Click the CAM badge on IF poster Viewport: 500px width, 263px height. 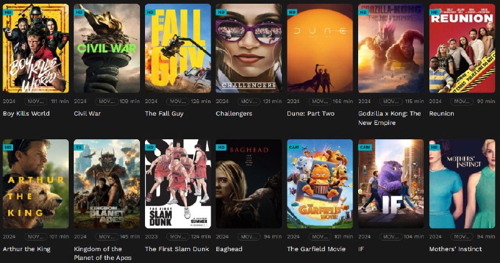coord(364,147)
